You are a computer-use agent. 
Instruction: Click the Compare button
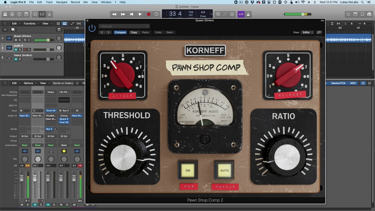click(120, 32)
